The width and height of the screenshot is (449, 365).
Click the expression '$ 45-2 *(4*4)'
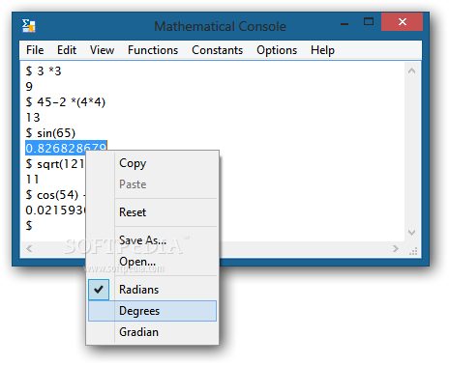pos(66,102)
